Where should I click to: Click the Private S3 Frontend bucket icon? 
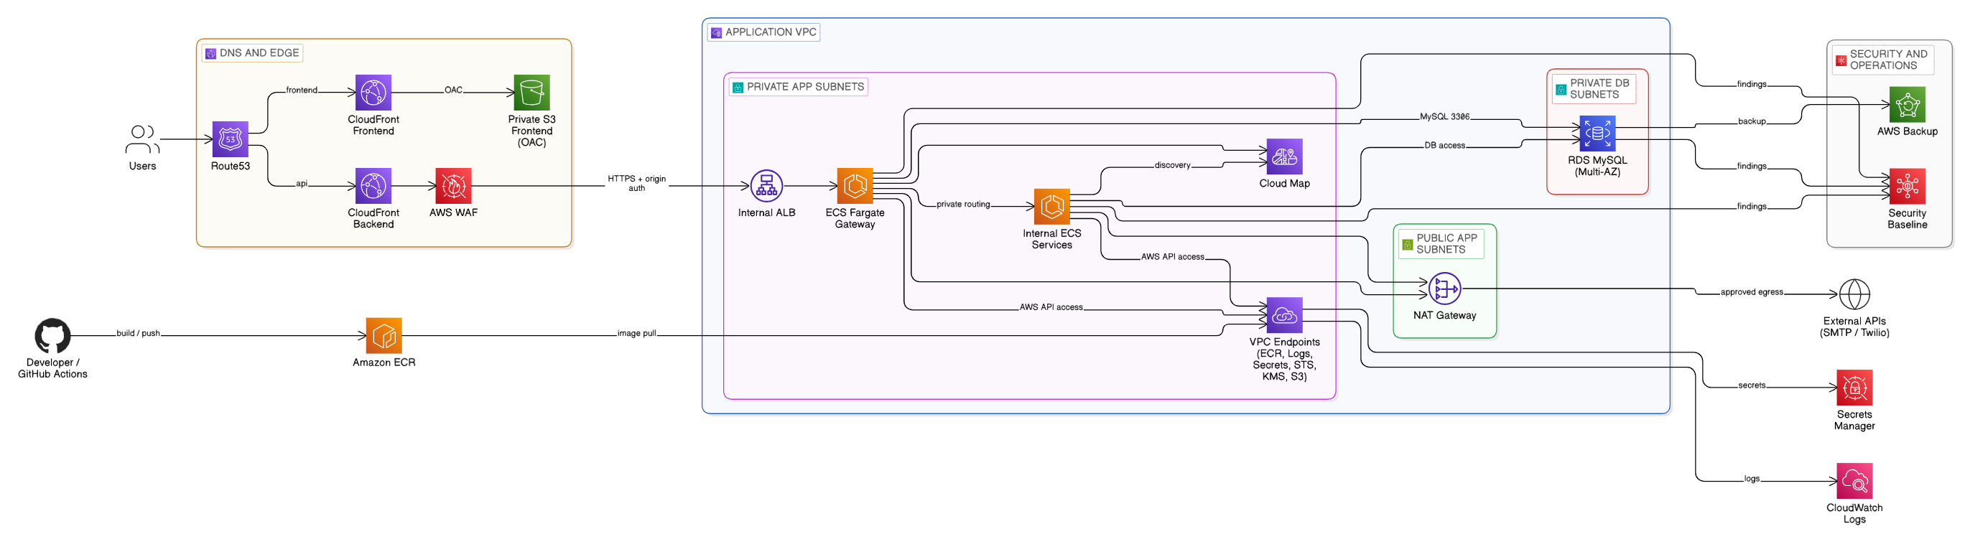coord(531,93)
